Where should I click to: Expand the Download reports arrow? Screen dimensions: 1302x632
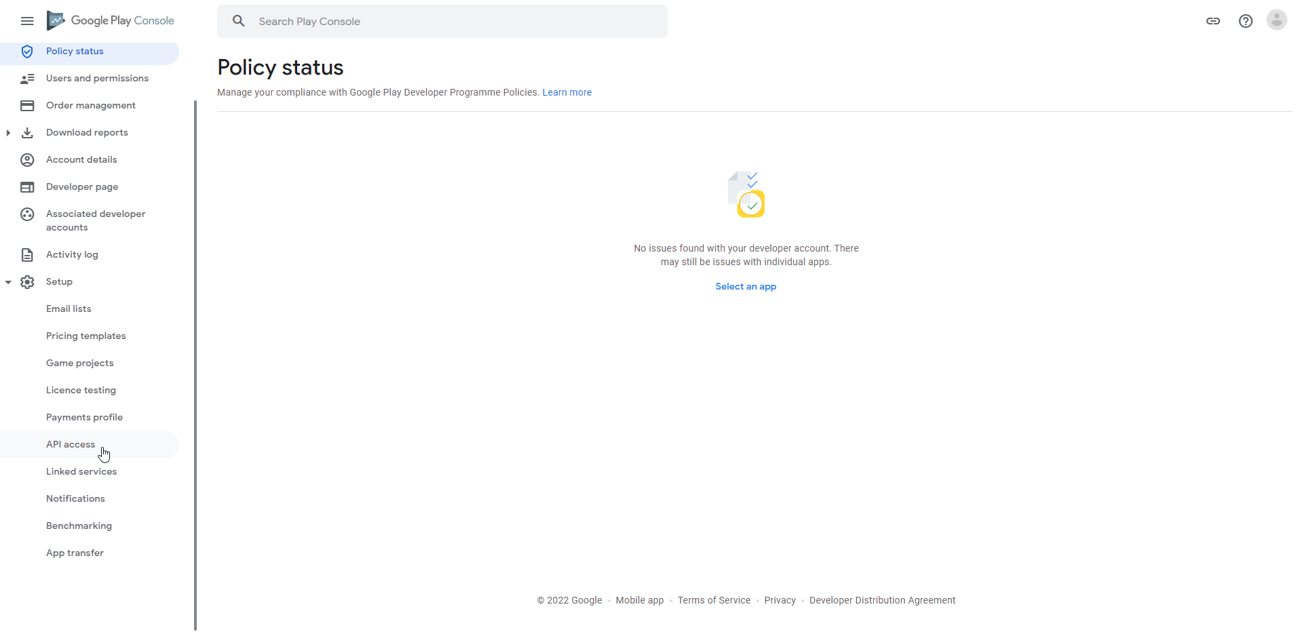point(8,133)
